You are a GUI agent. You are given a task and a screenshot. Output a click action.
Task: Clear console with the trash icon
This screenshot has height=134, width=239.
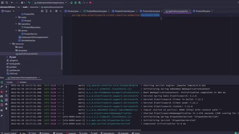[x=6, y=108]
